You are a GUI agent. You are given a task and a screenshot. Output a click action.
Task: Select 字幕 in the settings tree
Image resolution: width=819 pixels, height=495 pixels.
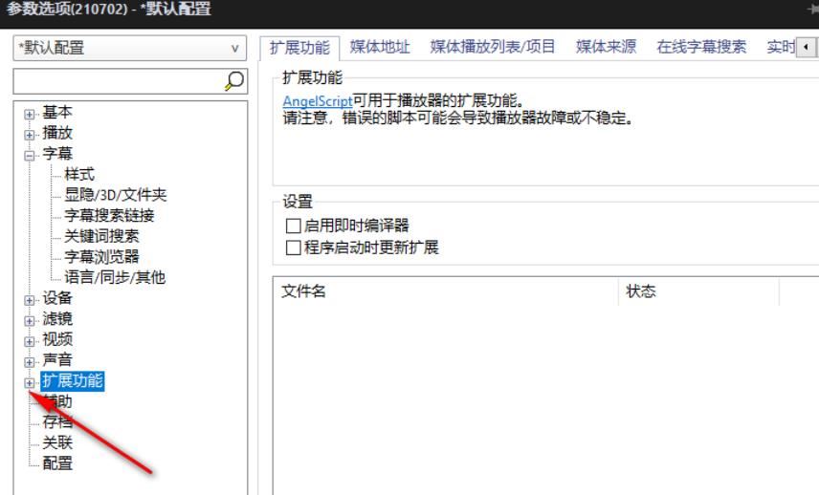click(x=57, y=153)
